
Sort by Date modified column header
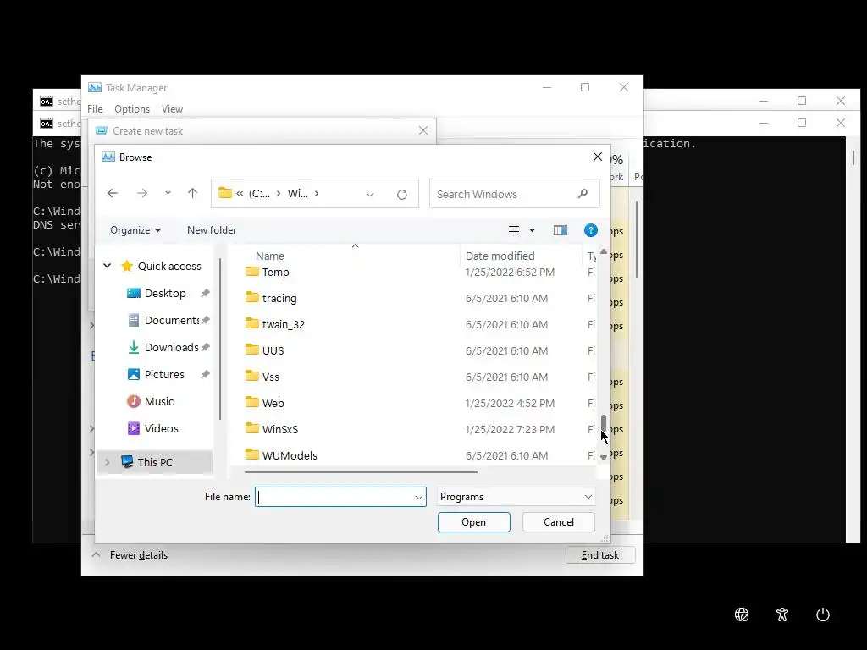point(500,256)
